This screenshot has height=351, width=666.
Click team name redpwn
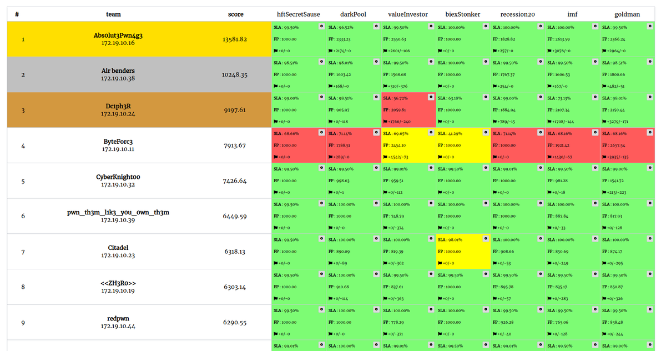(x=118, y=319)
